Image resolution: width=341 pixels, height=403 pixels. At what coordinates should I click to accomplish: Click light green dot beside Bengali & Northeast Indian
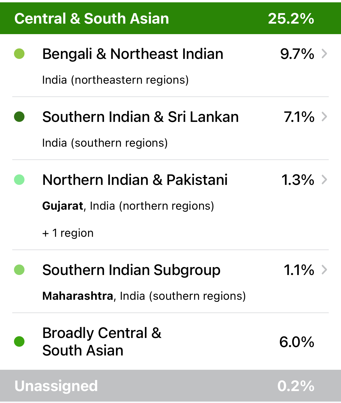[x=19, y=54]
